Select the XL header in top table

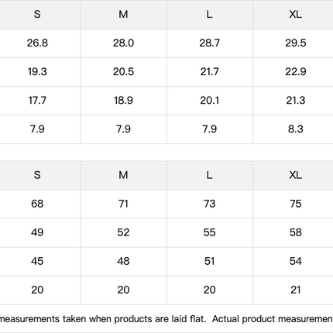tap(295, 14)
